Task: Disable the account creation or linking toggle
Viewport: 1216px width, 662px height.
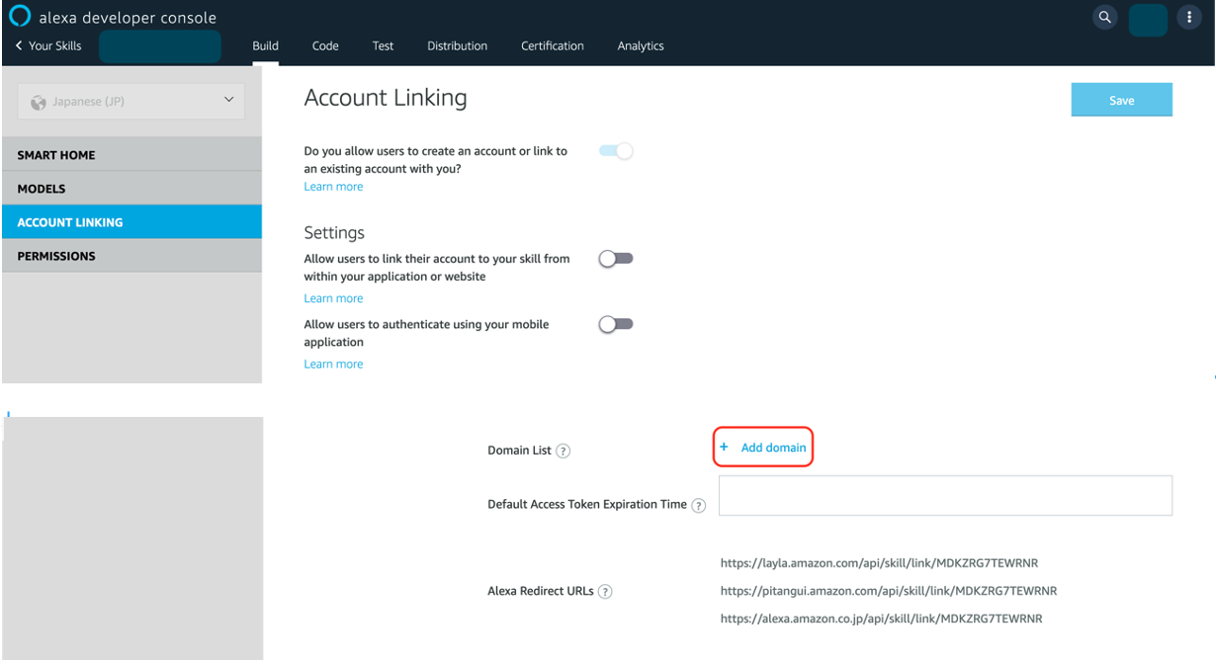Action: click(x=616, y=151)
